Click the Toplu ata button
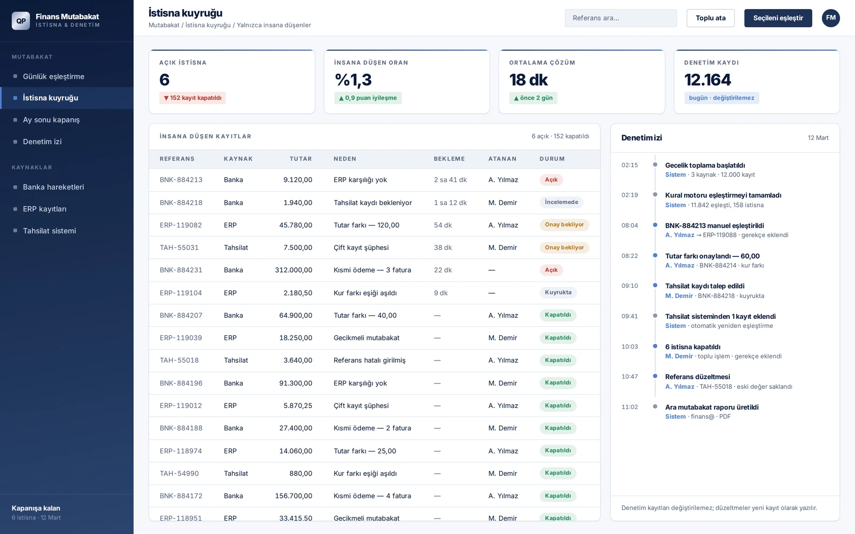Screen dimensions: 855x534 711,18
